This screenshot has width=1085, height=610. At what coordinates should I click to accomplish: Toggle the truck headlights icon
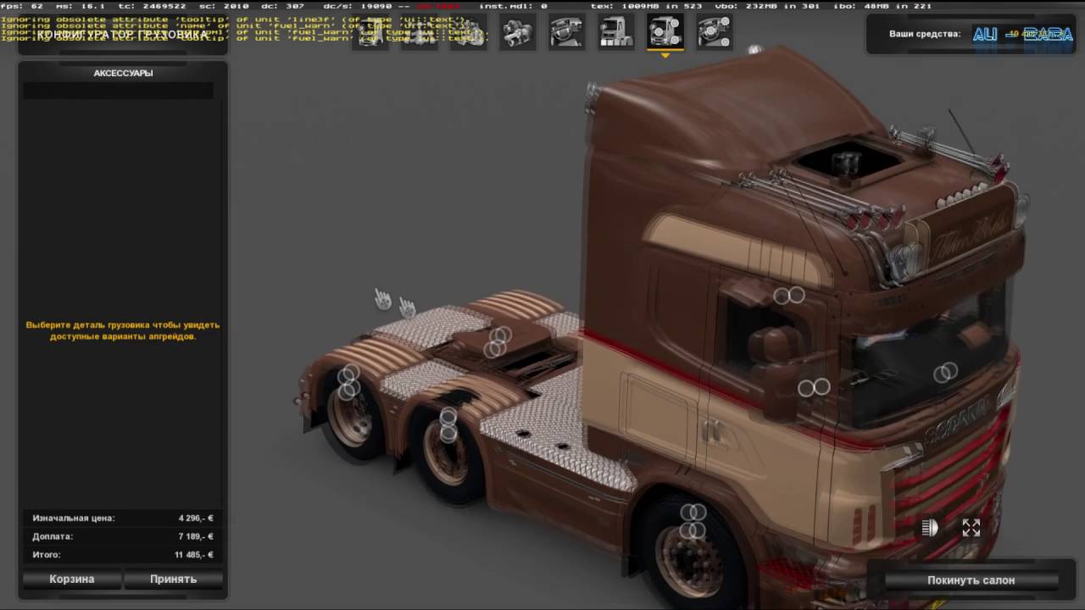[930, 528]
